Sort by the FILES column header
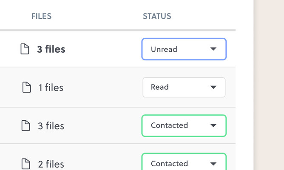Screen dimensions: 284x170 (41, 17)
